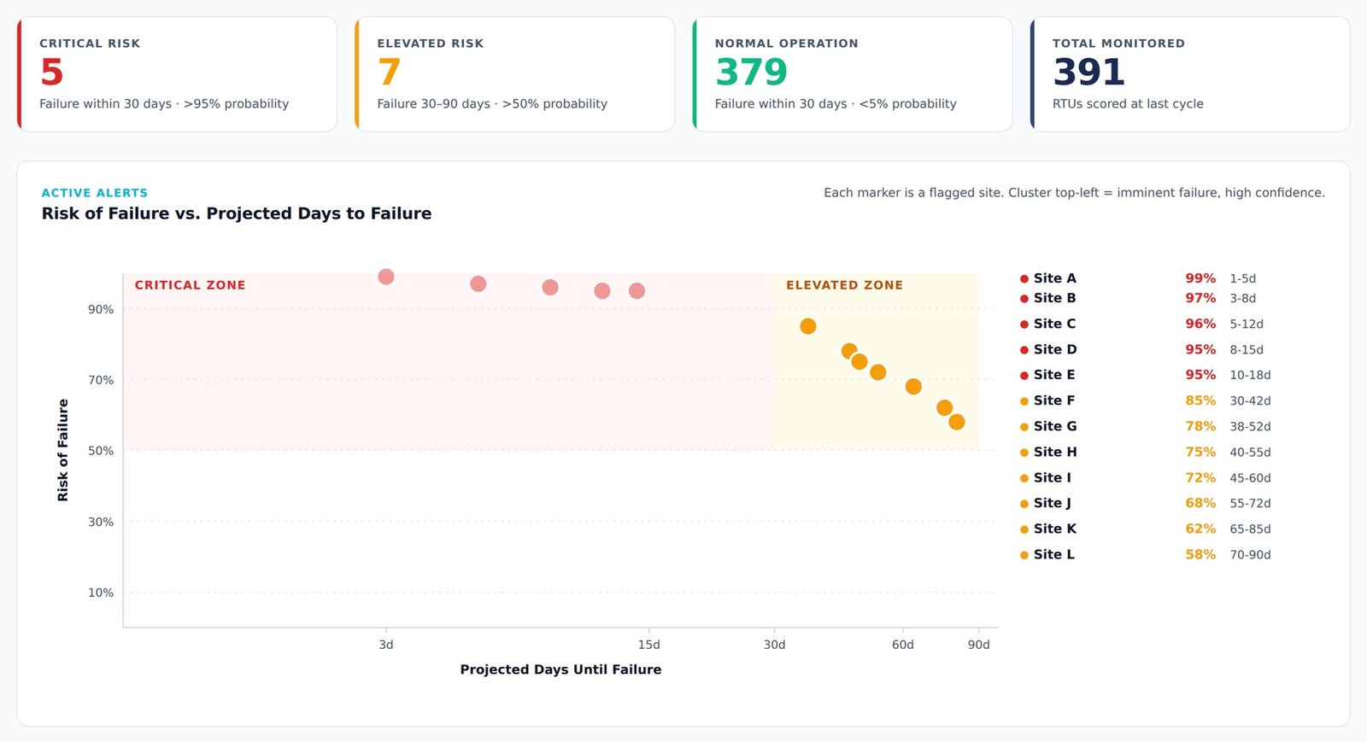Choose Site C row in the legend list

pos(1146,324)
